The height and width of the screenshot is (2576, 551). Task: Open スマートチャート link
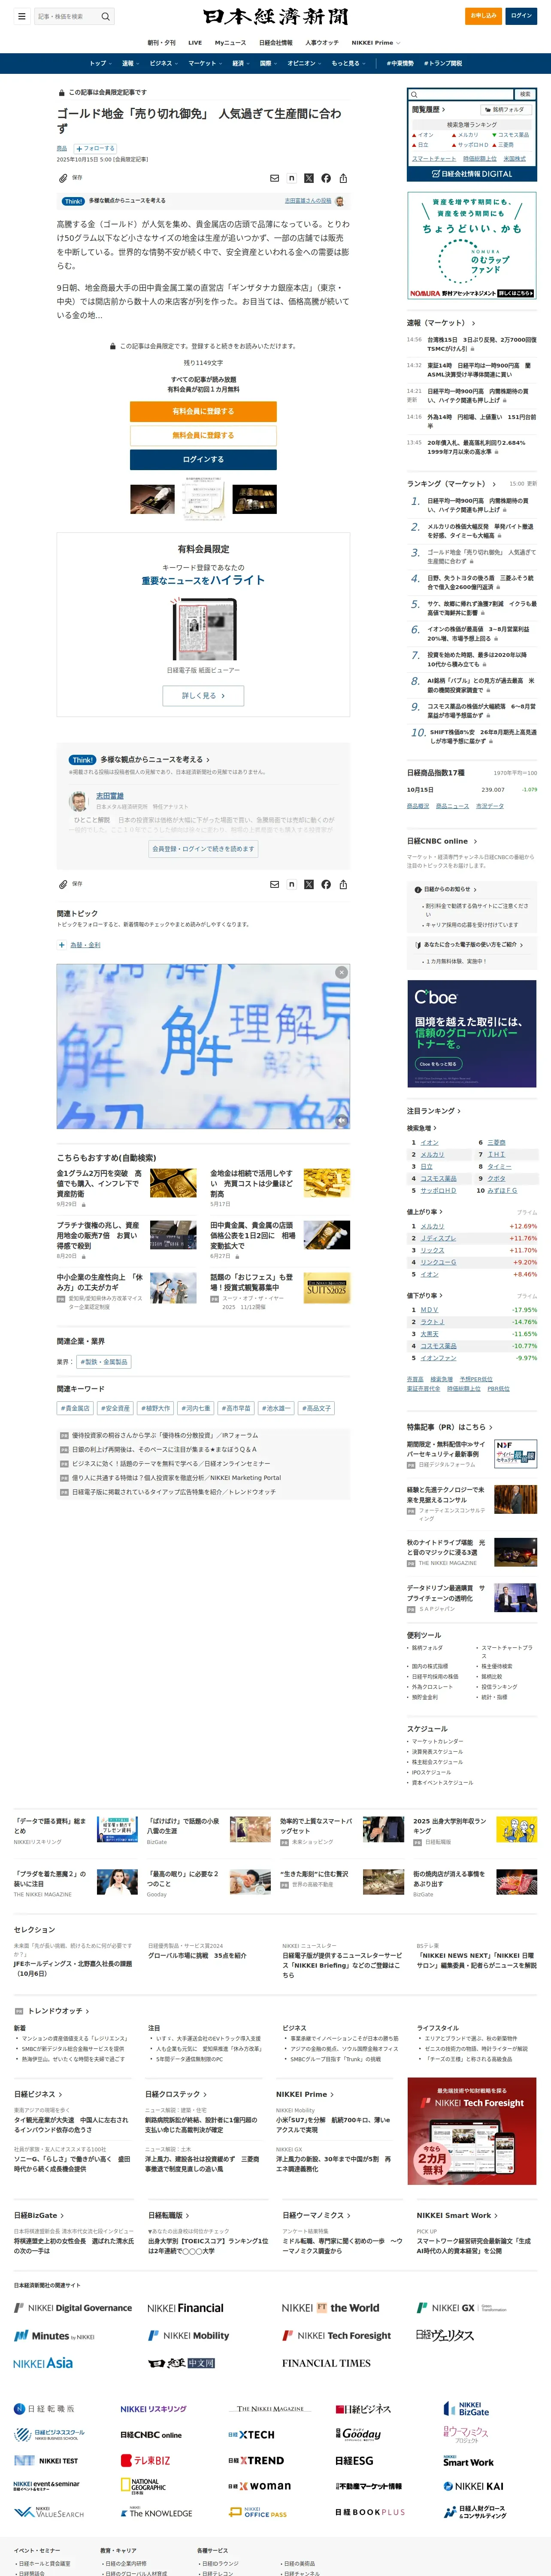(434, 158)
